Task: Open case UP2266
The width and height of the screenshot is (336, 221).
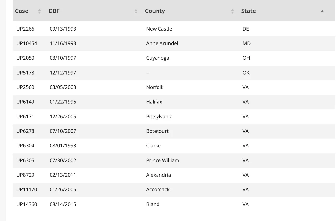Action: 25,29
